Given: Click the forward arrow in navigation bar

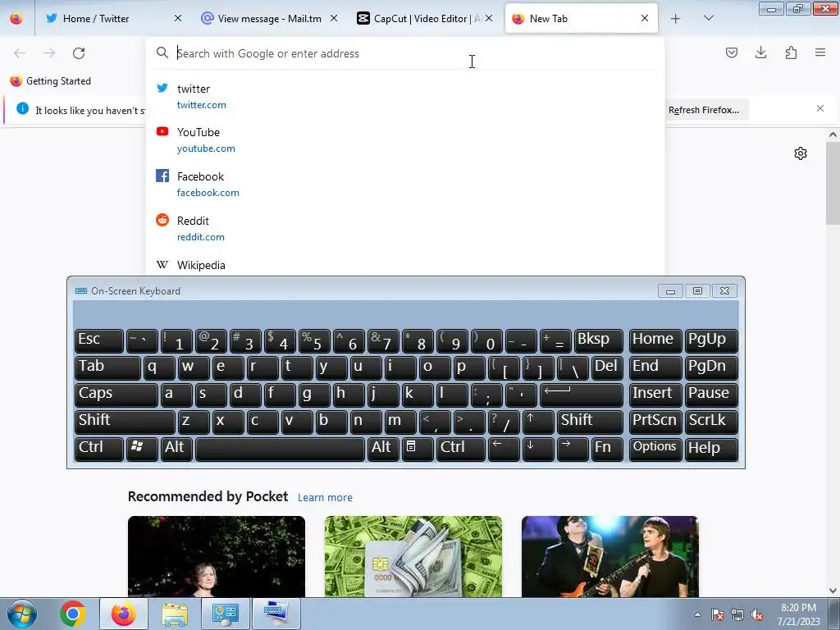Looking at the screenshot, I should 49,53.
